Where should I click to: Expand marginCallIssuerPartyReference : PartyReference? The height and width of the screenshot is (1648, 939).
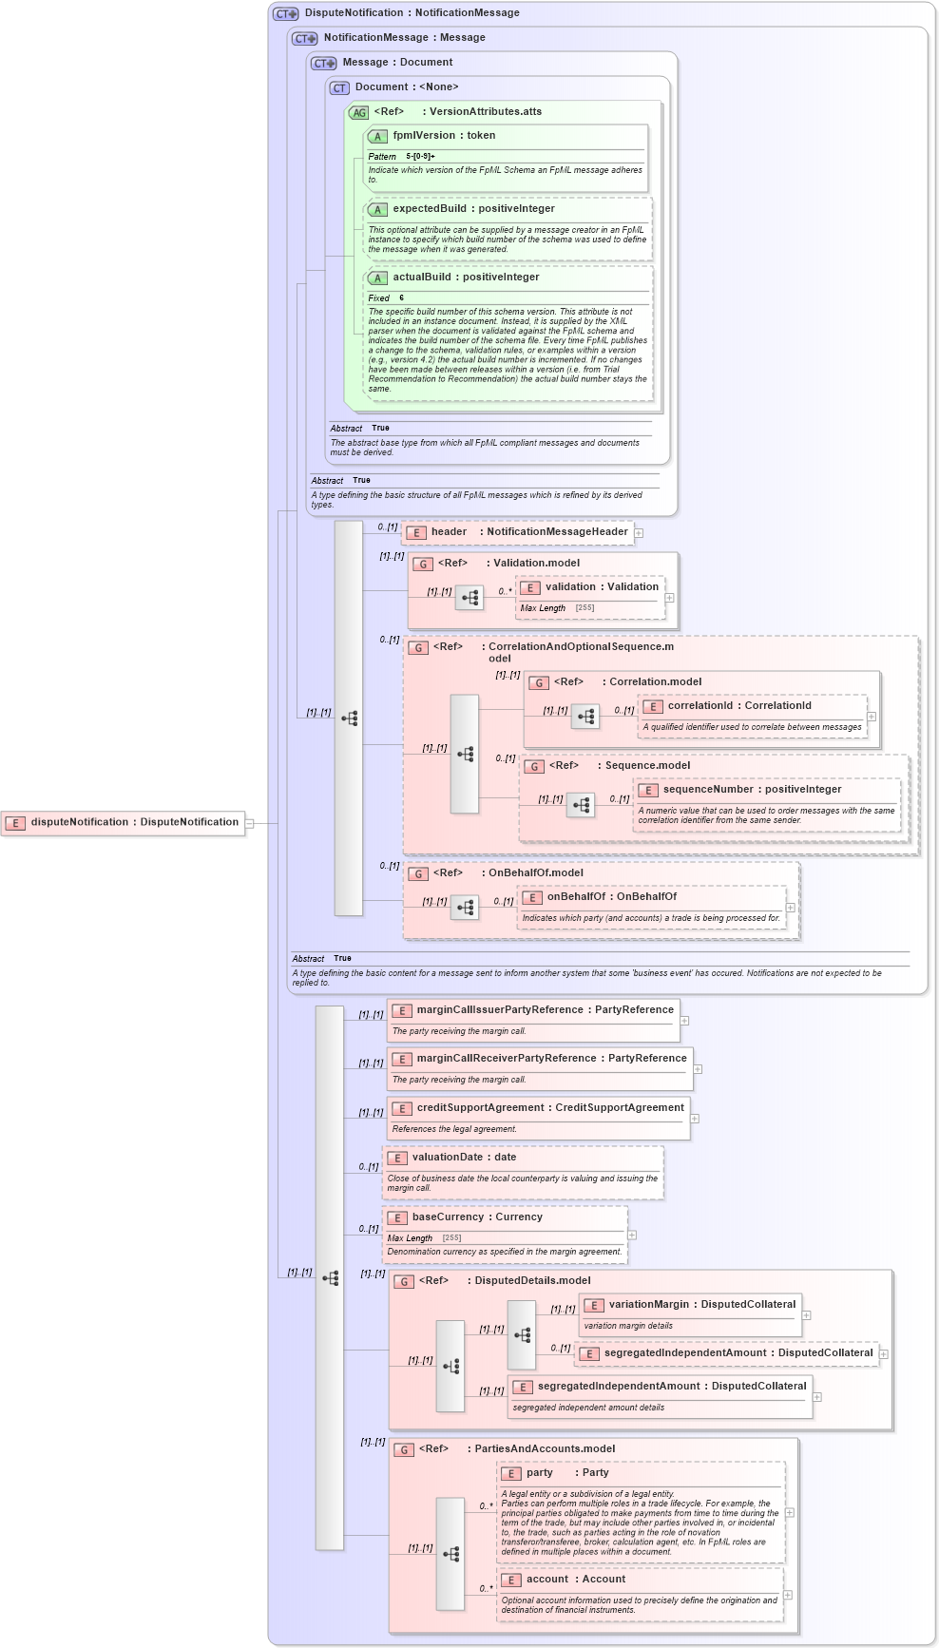point(684,1021)
